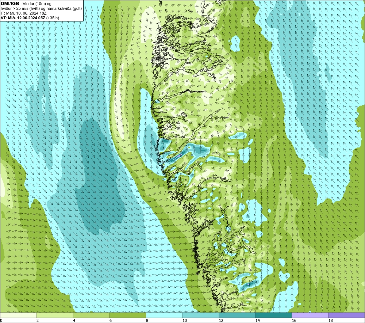The height and width of the screenshot is (323, 365).
Task: Click the light green 2–4 m/s legend swatch
Action: click(x=55, y=315)
